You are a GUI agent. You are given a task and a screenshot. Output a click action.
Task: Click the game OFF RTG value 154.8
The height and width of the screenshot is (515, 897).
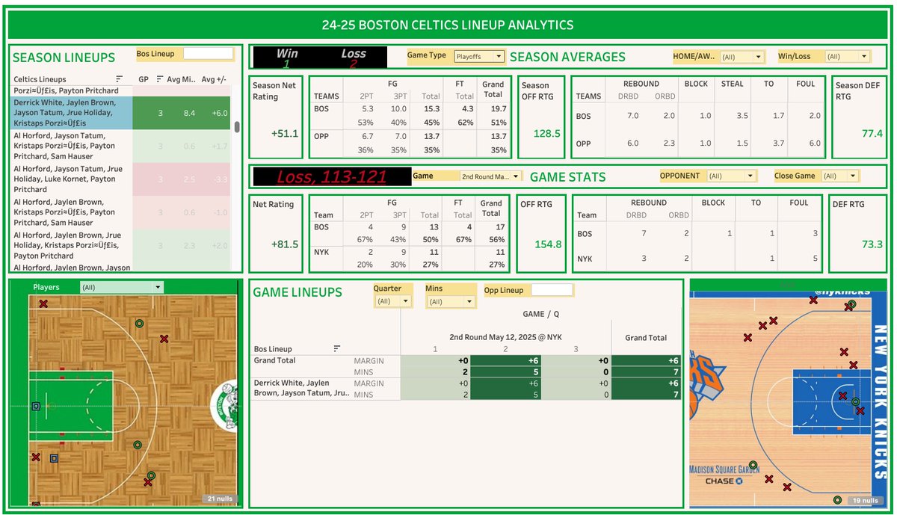pyautogui.click(x=548, y=244)
